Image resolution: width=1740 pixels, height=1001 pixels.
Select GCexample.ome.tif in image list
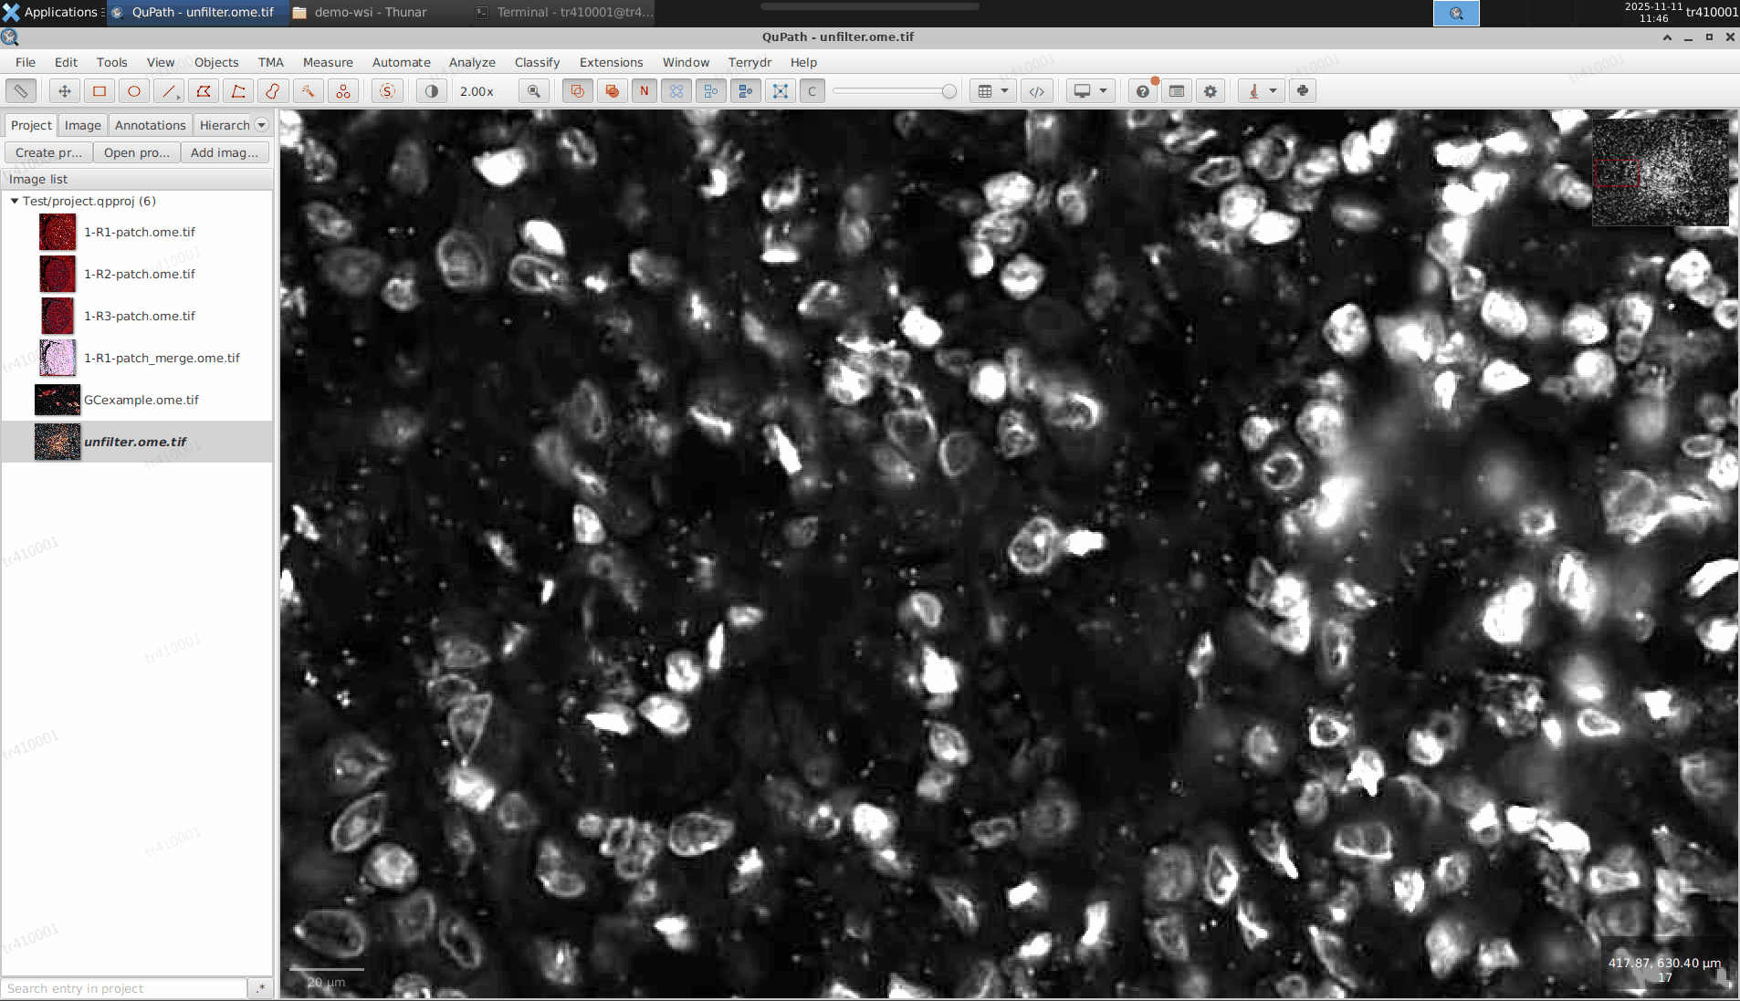pyautogui.click(x=141, y=400)
